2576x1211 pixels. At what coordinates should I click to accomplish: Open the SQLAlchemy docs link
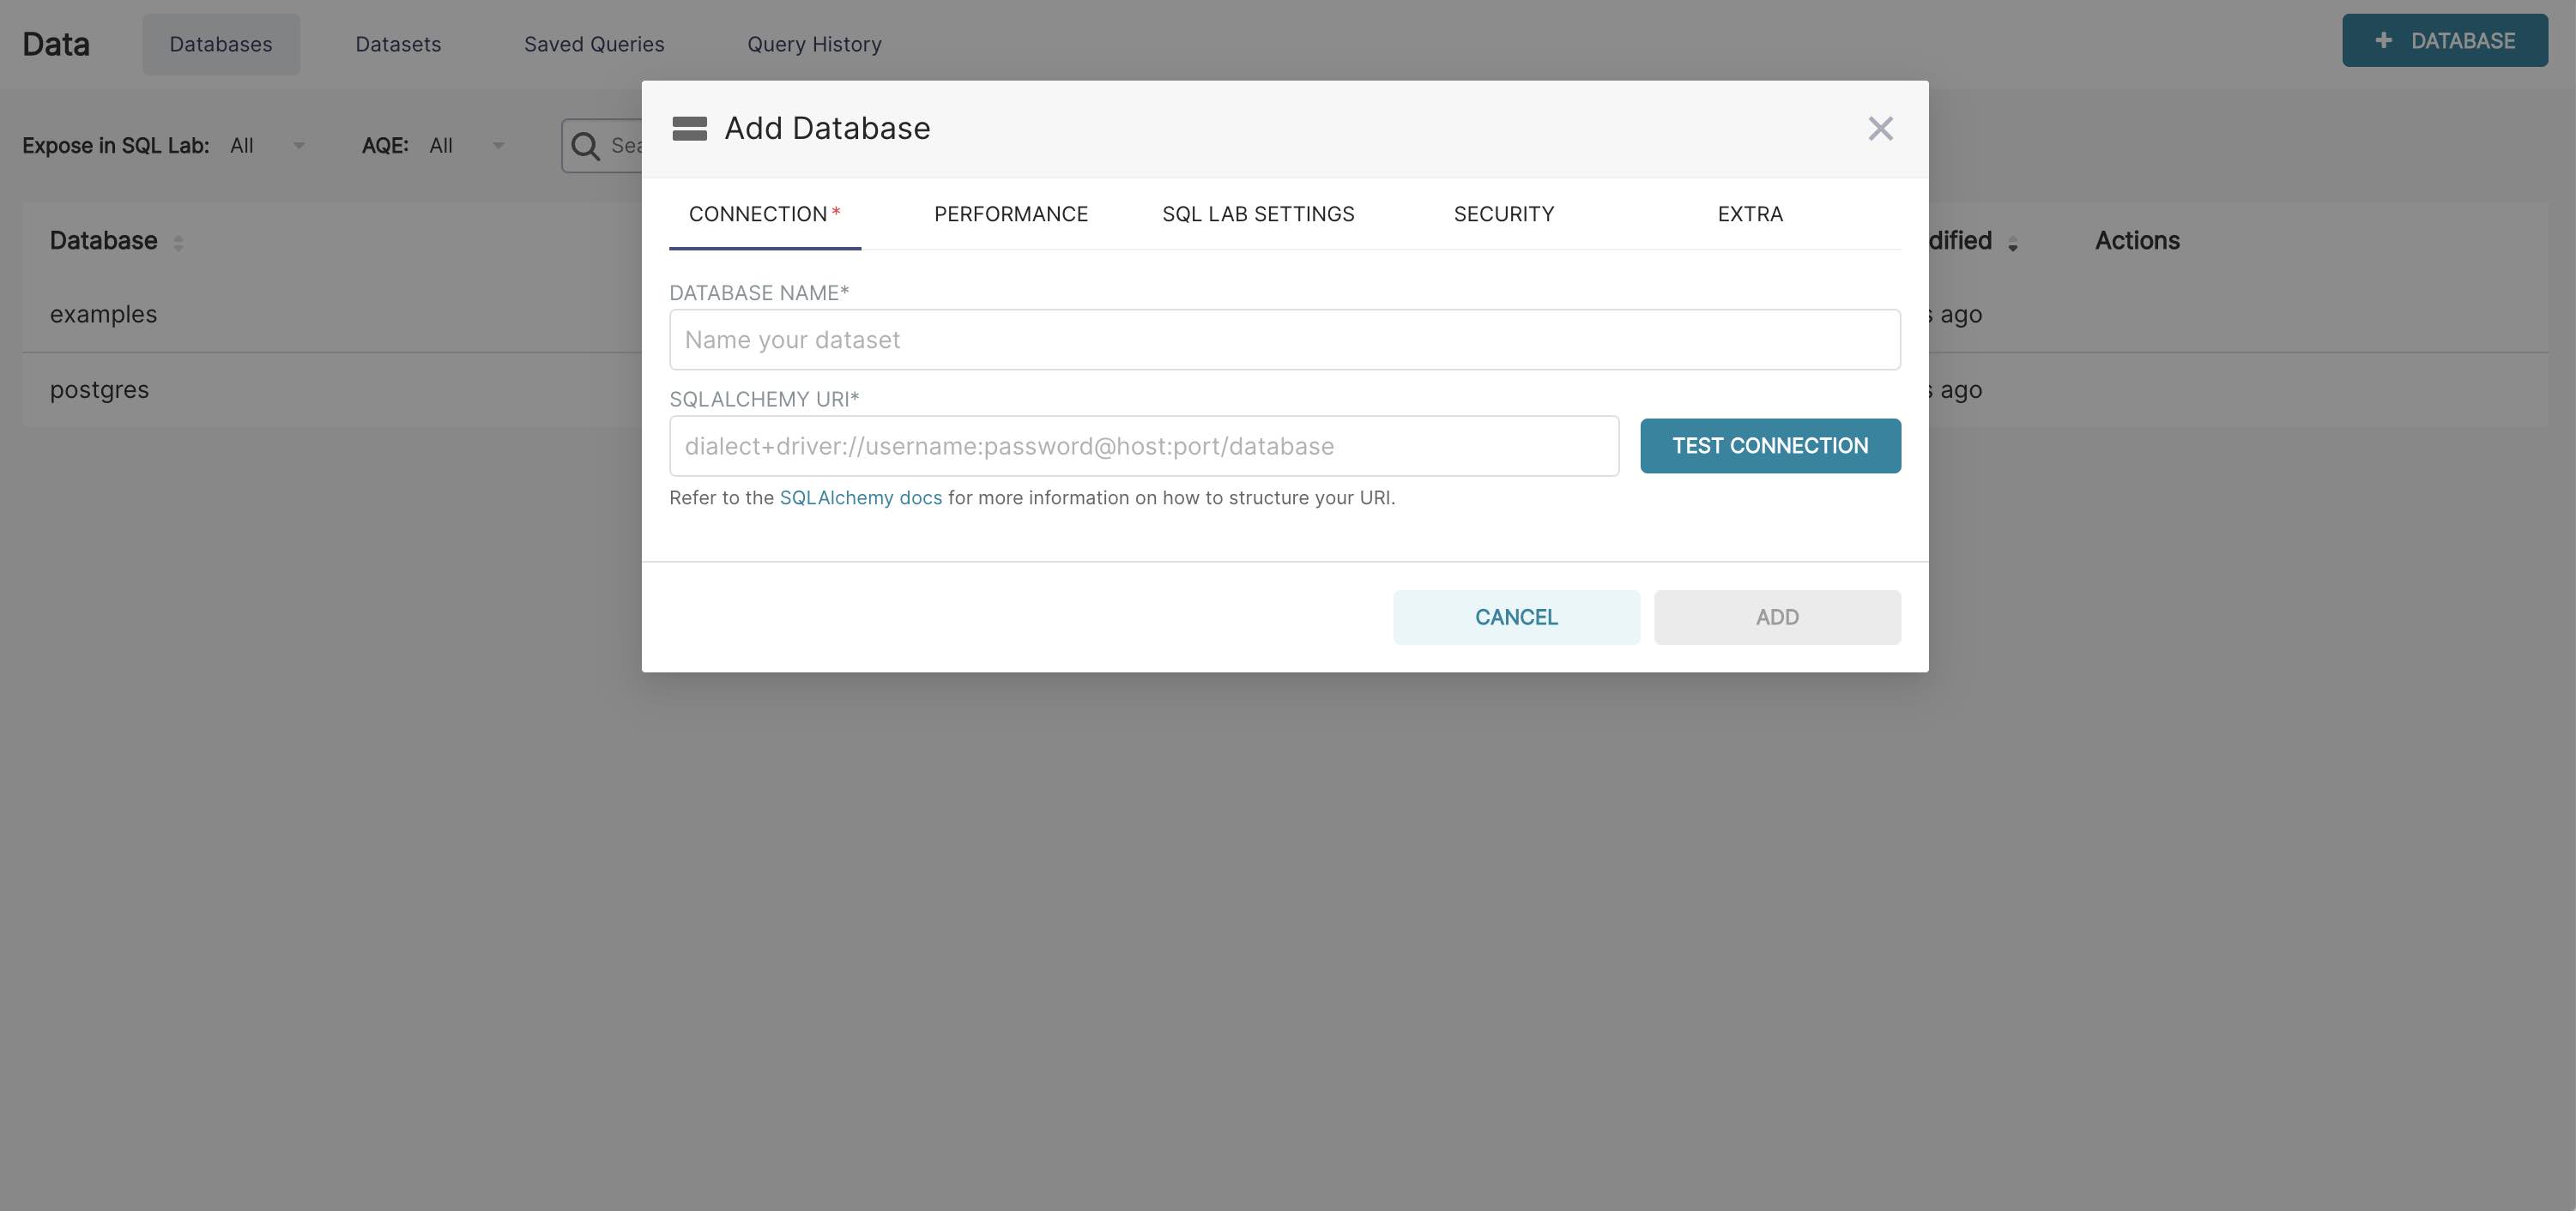click(x=860, y=497)
